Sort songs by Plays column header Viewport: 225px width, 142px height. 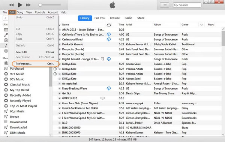pyautogui.click(x=211, y=25)
